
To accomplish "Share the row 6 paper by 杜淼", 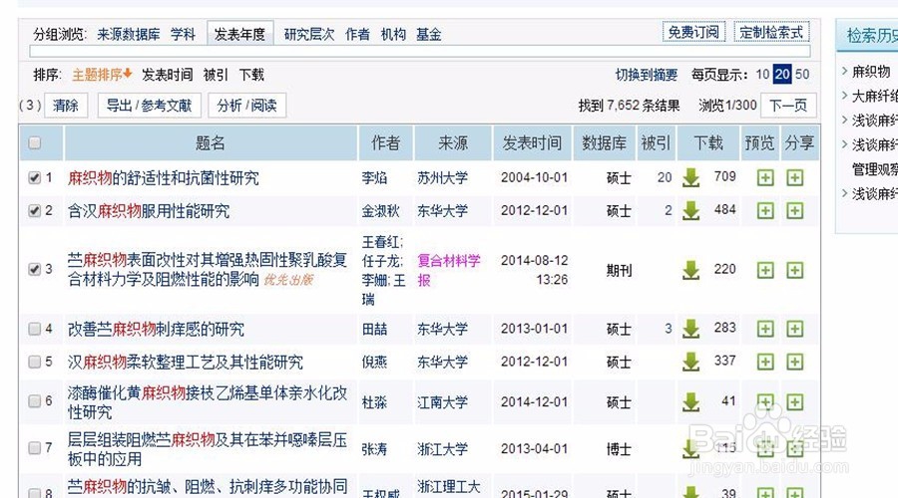I will 794,402.
